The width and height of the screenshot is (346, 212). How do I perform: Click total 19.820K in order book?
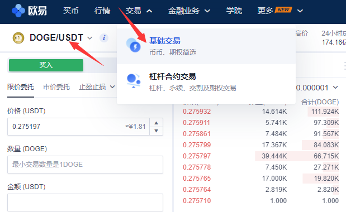coord(326,179)
